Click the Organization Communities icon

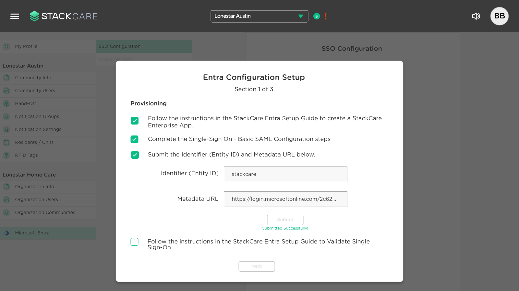point(6,213)
